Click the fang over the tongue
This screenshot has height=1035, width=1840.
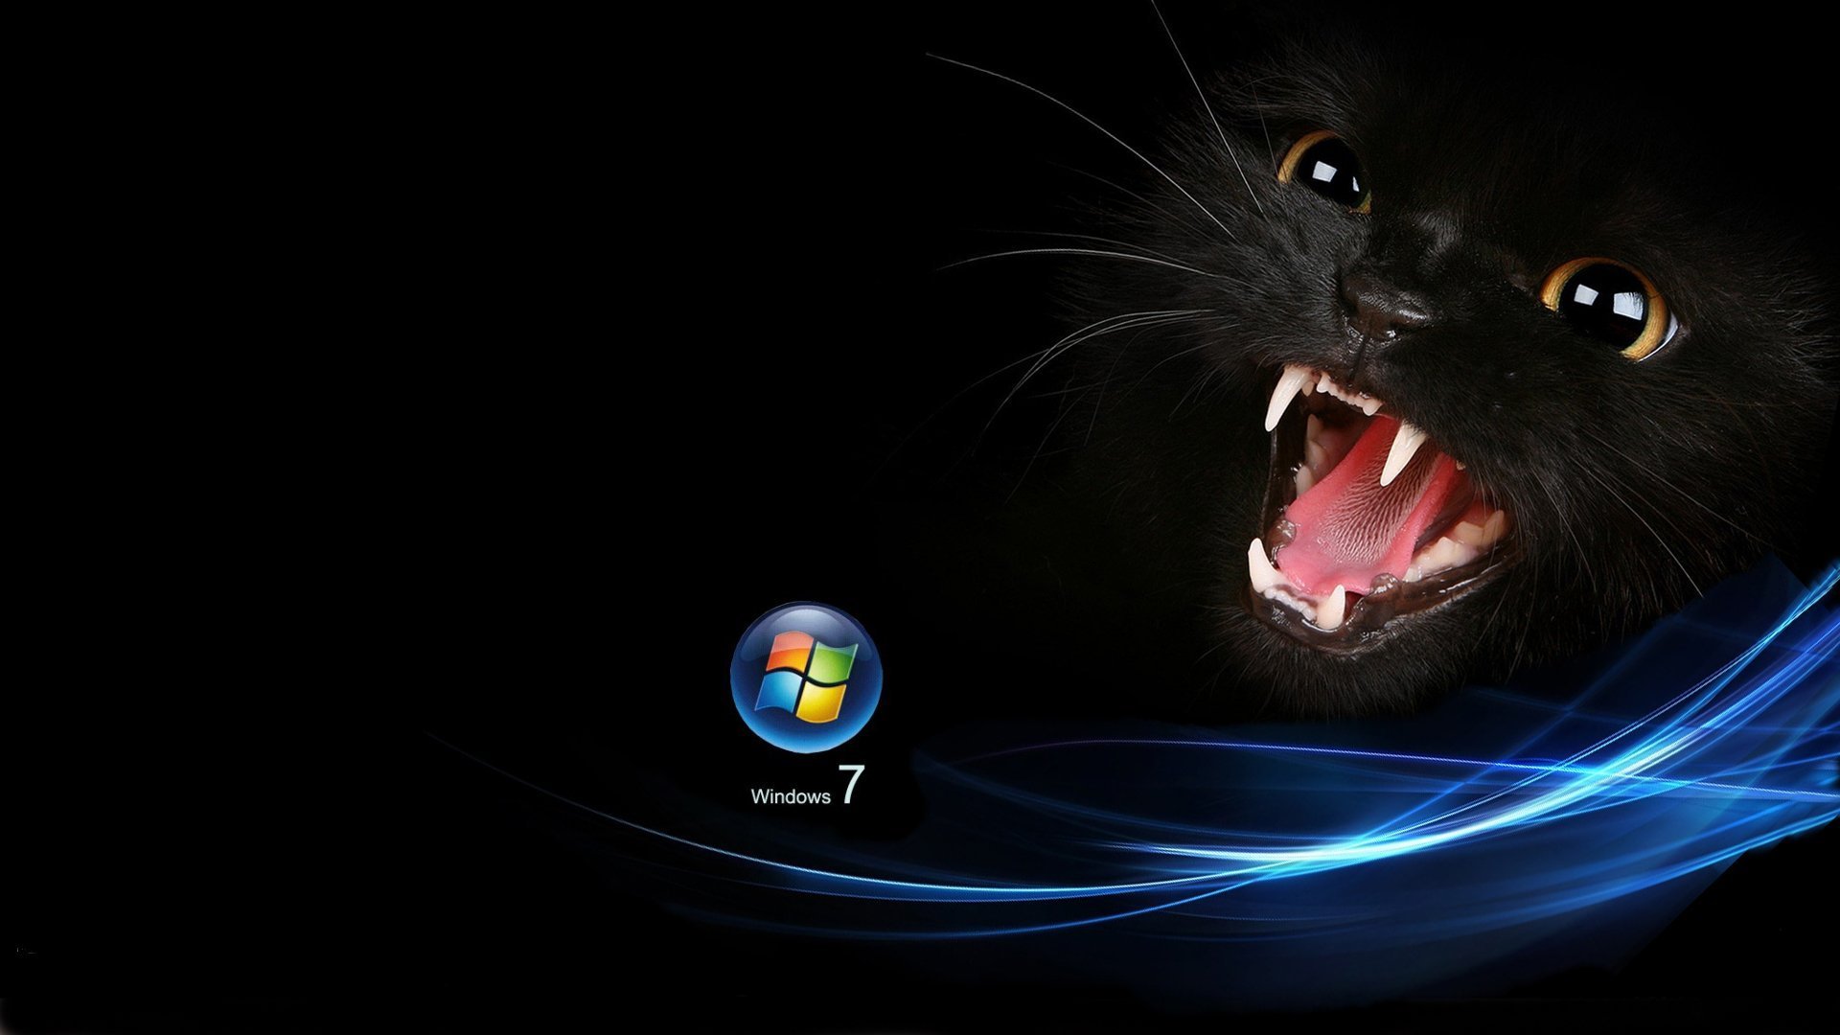tap(1401, 455)
